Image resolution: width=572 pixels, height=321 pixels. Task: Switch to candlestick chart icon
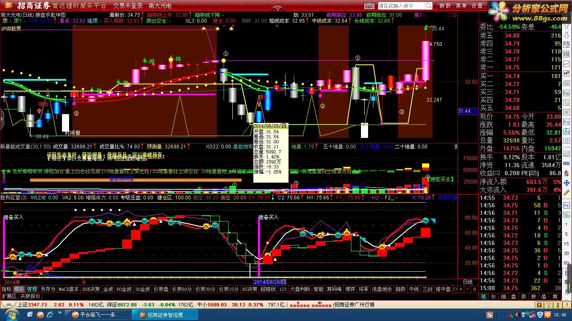(567, 73)
